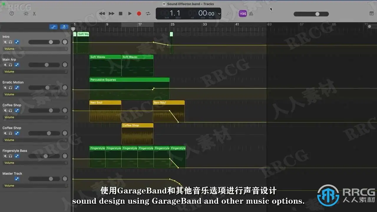Open the Editors scissors button
The image size is (377, 212).
34,14
